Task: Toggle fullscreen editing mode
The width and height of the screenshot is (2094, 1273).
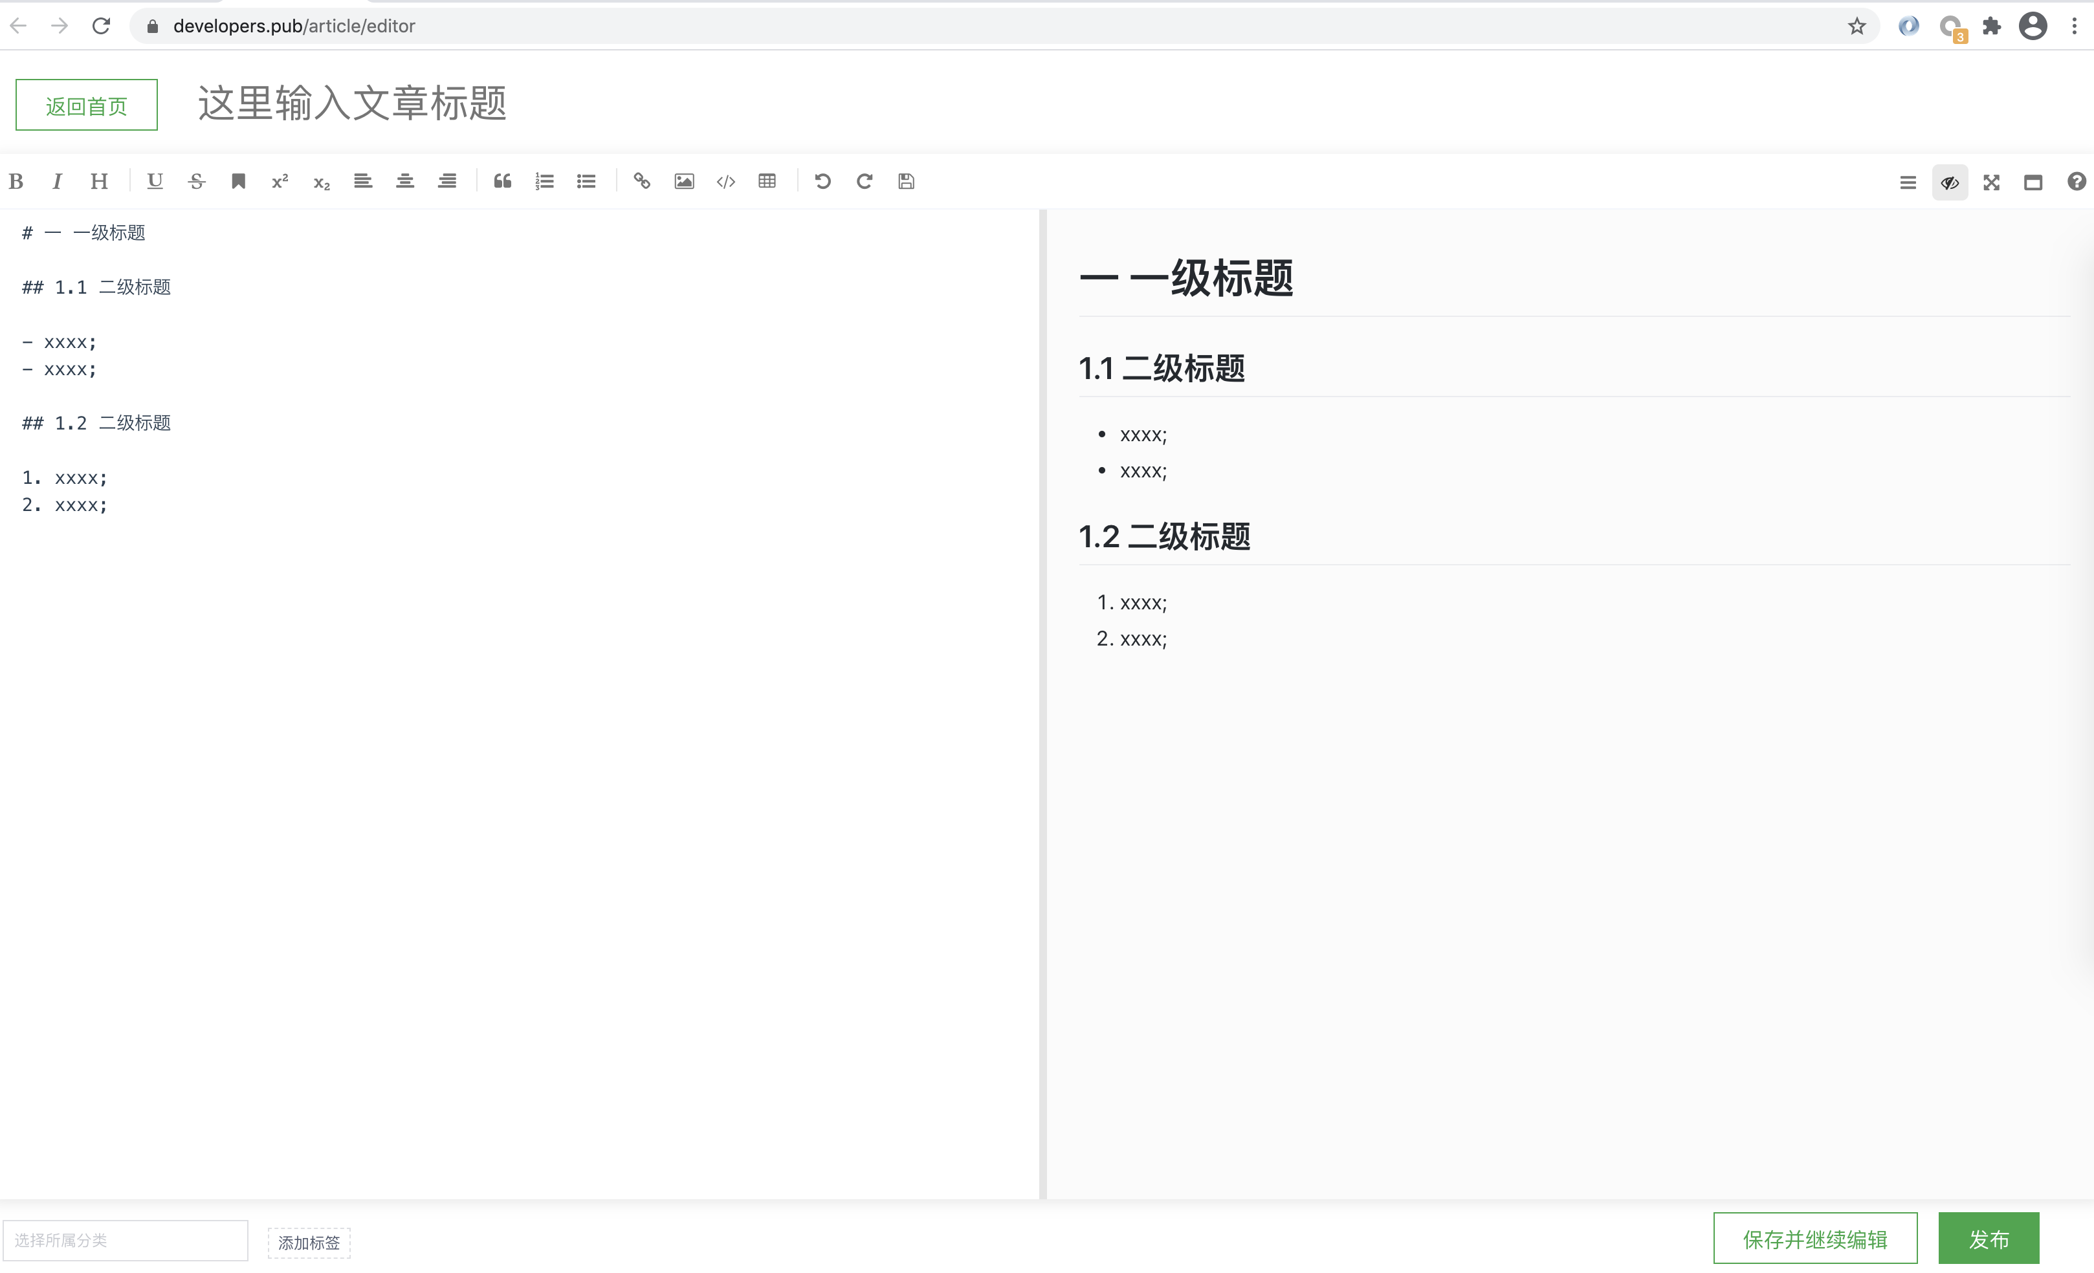Action: coord(1991,182)
